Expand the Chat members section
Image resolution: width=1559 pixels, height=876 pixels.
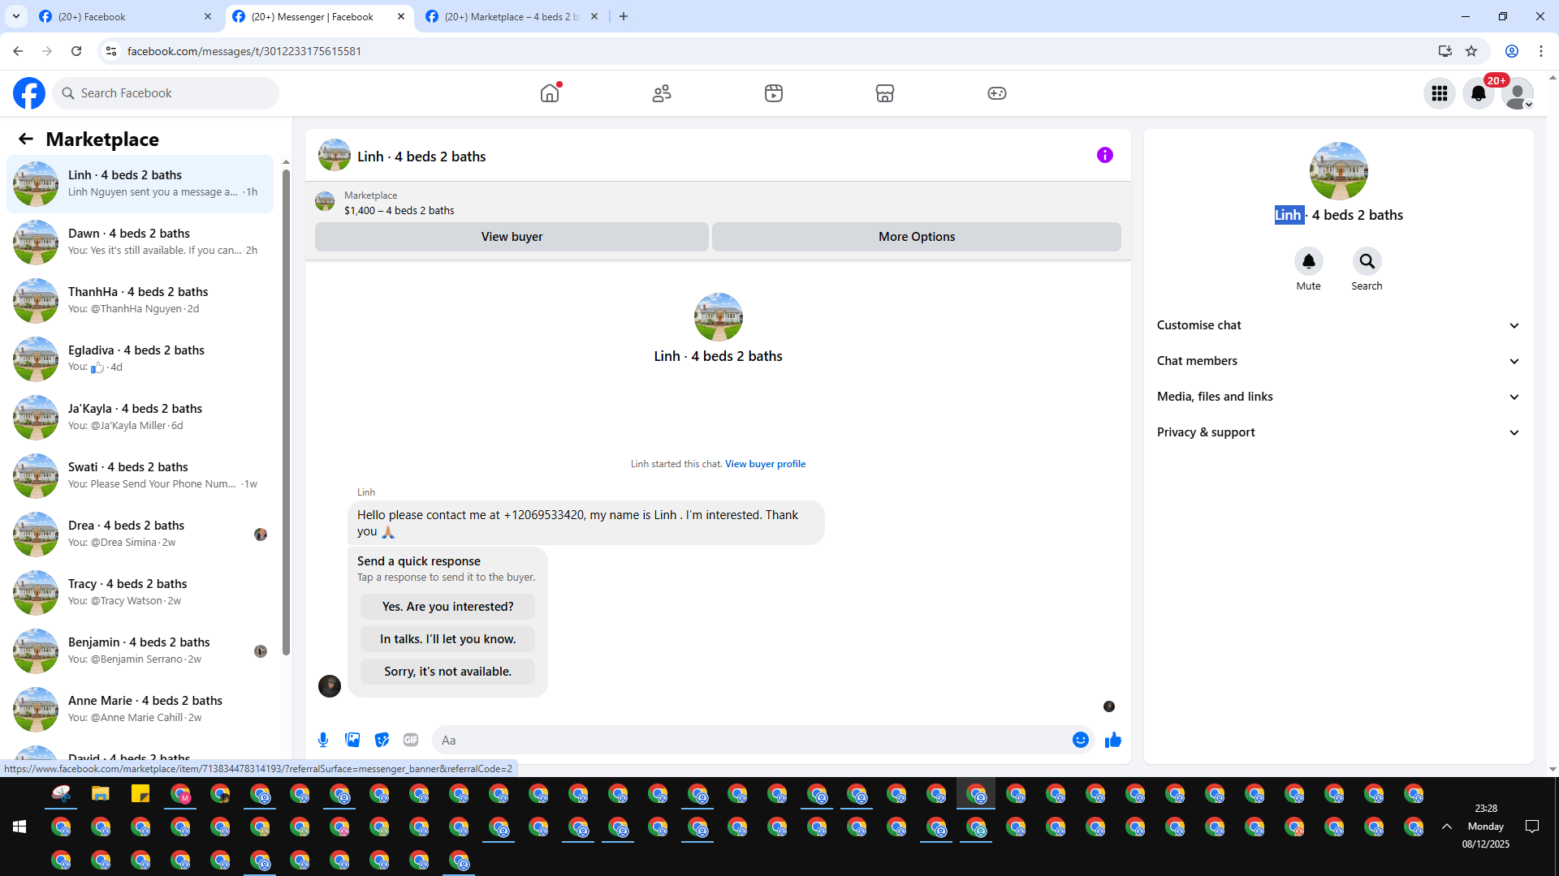point(1338,361)
